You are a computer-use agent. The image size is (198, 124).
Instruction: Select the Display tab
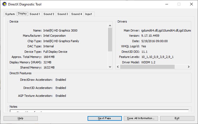pos(22,14)
